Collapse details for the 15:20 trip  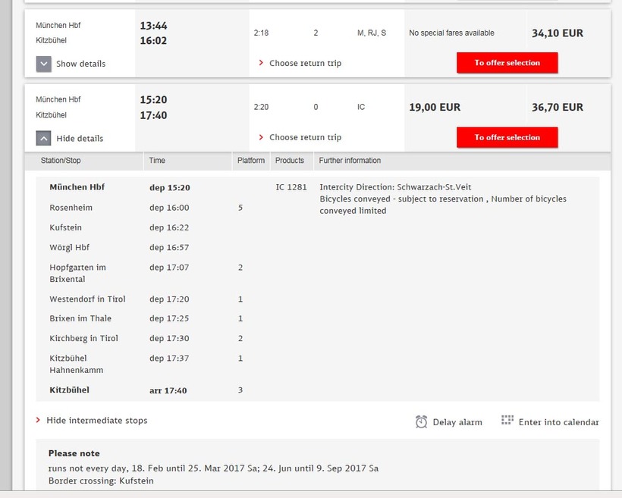(44, 138)
